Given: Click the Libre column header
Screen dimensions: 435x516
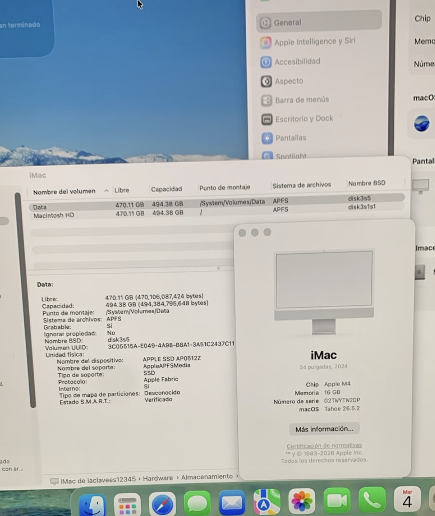Looking at the screenshot, I should click(x=122, y=190).
